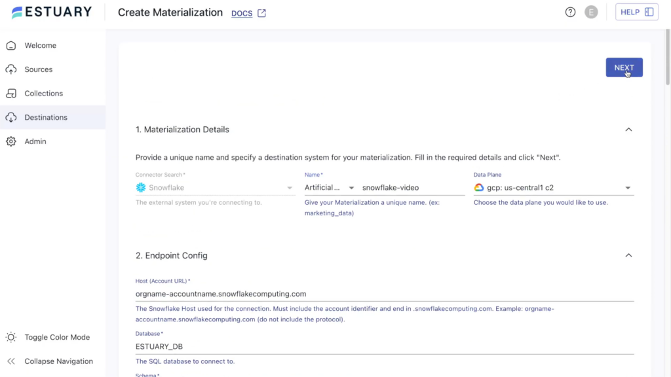Click the Name field with snowflake-video
The width and height of the screenshot is (671, 377).
tap(413, 187)
